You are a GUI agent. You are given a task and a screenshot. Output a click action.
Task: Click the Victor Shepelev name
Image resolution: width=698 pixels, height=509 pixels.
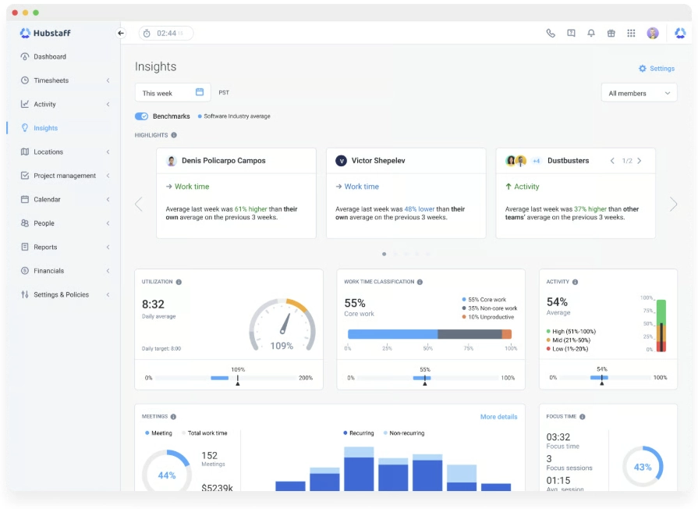[378, 161]
